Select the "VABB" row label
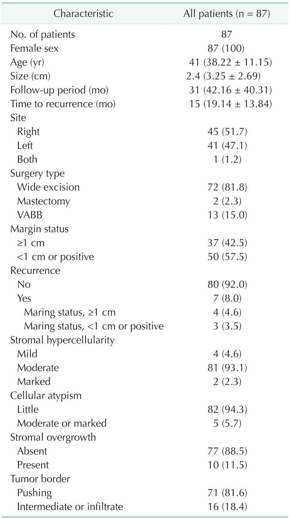 (29, 215)
